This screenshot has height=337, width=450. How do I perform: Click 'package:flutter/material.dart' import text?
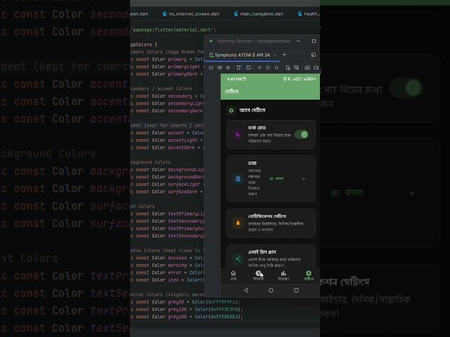click(172, 29)
